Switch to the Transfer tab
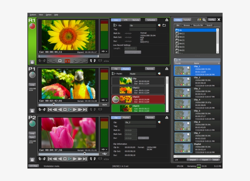 (187, 20)
